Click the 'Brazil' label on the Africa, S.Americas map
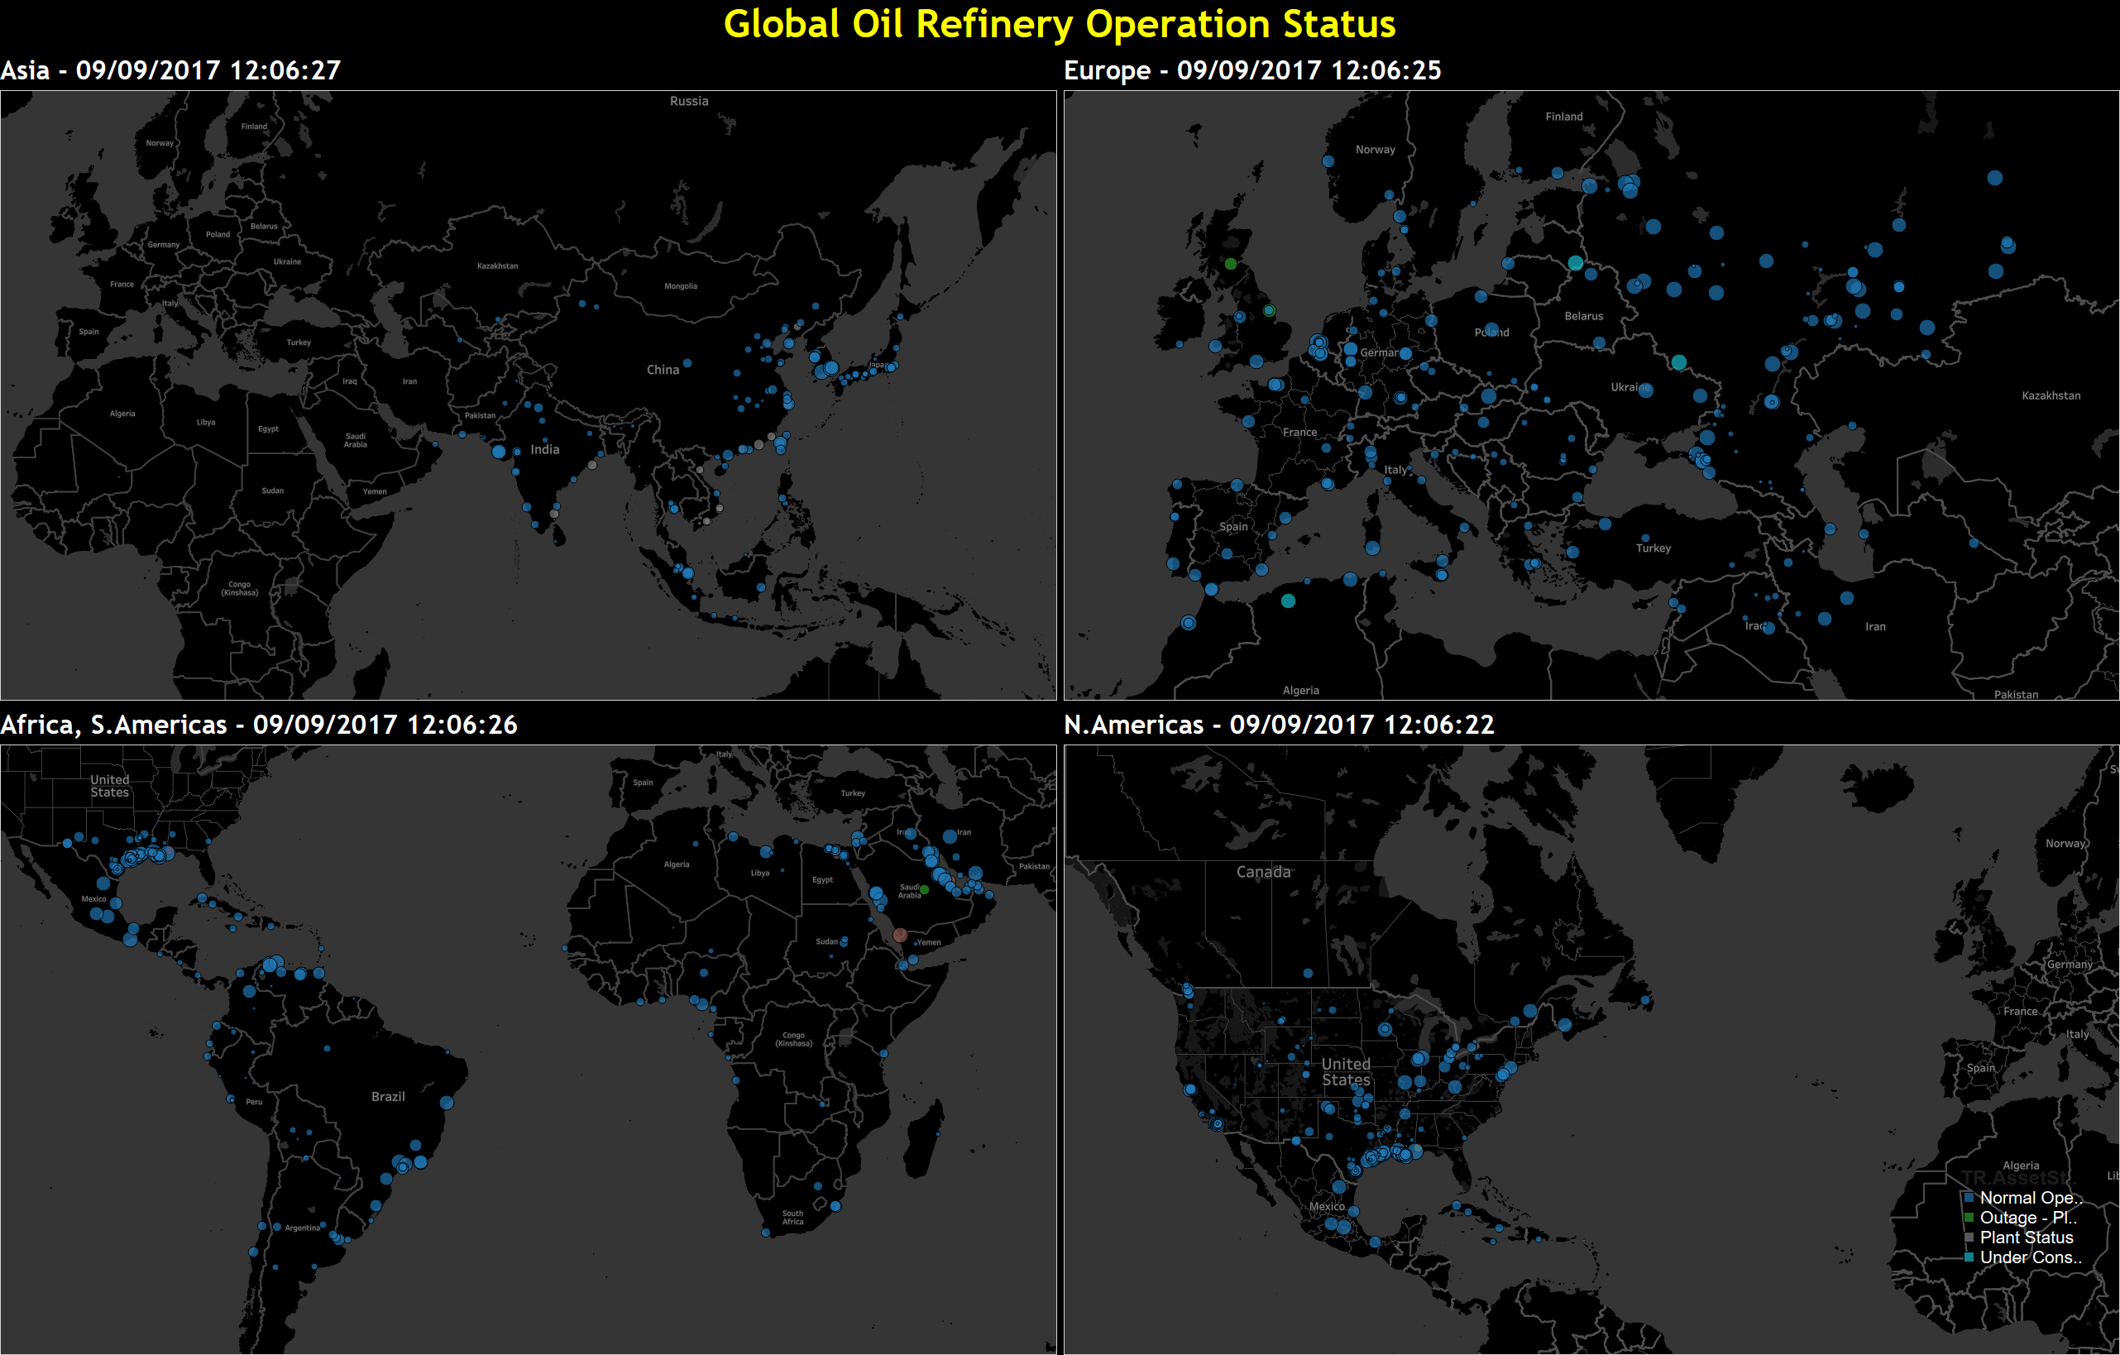Image resolution: width=2120 pixels, height=1355 pixels. click(388, 1097)
